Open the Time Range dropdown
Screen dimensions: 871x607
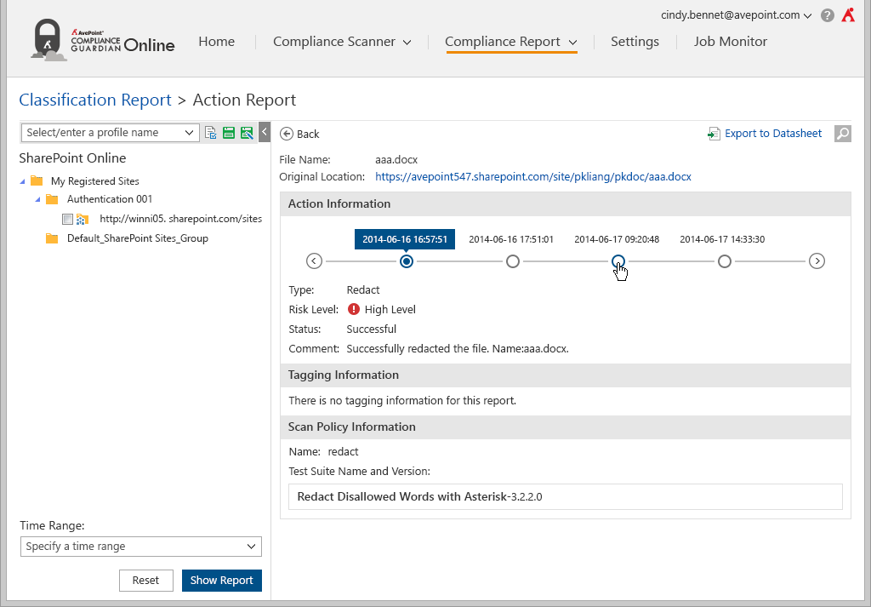[x=140, y=547]
